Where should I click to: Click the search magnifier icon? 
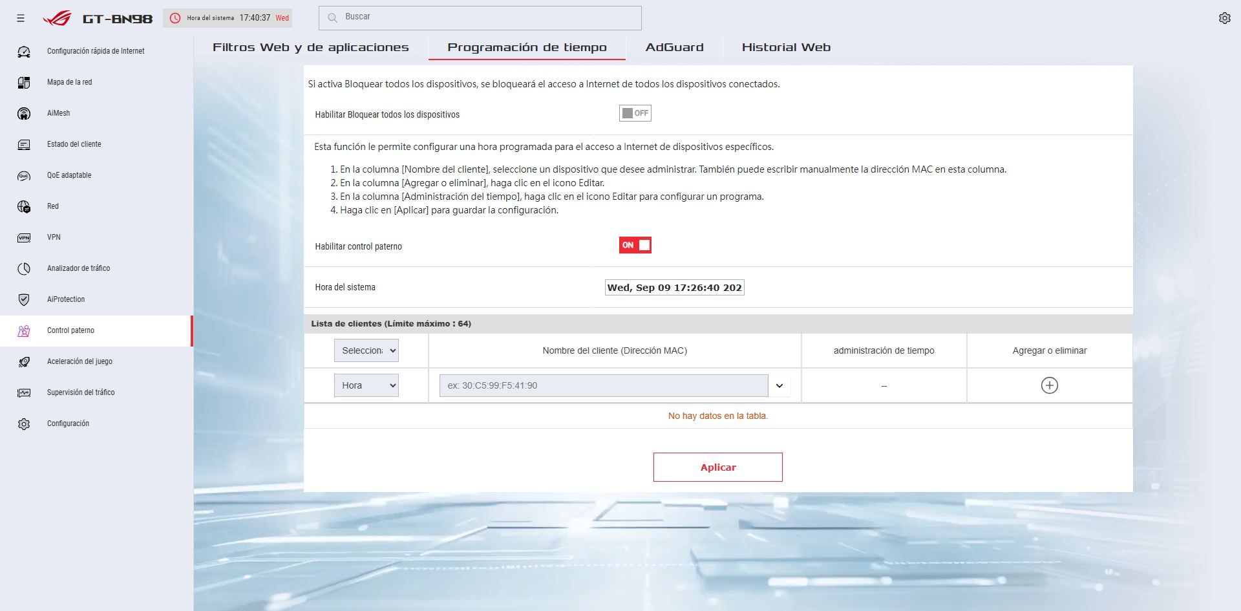pyautogui.click(x=333, y=17)
